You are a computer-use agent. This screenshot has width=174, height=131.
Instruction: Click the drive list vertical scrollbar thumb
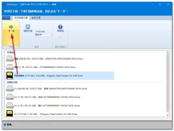(x=168, y=83)
